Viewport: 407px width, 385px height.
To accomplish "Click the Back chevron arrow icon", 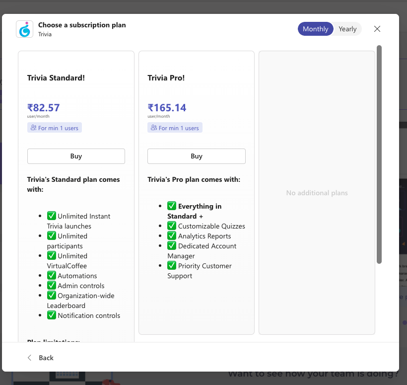I will click(30, 358).
